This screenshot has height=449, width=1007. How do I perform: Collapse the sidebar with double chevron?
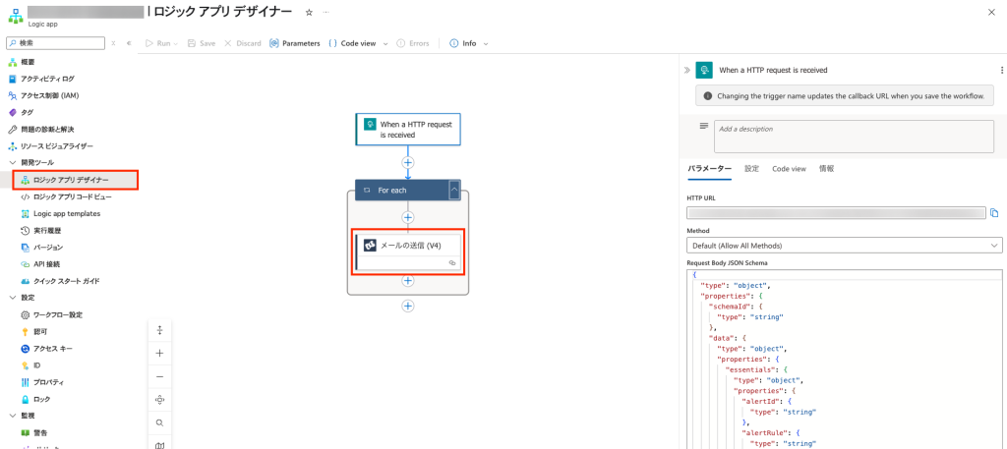(x=129, y=43)
